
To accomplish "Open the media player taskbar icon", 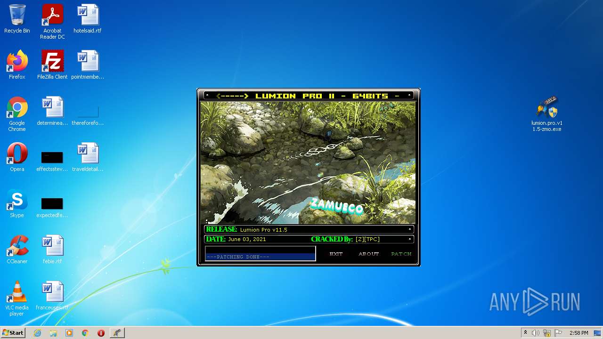I will [69, 333].
